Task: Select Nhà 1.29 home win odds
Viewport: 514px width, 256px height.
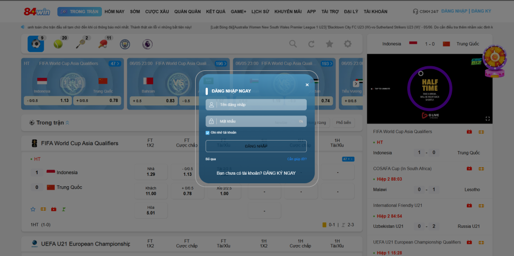Action: click(x=151, y=172)
